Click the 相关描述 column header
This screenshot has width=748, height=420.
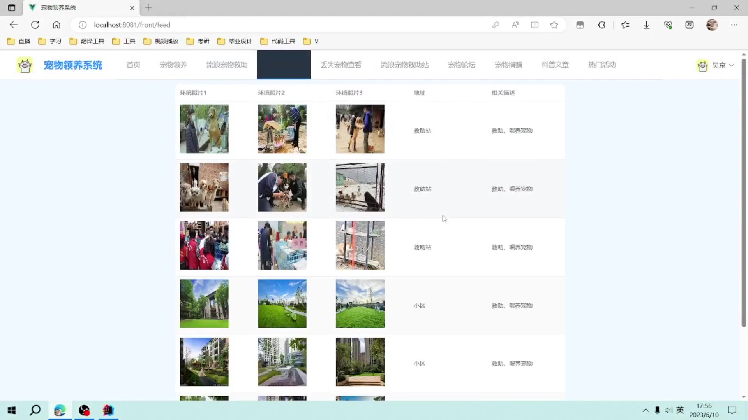pyautogui.click(x=503, y=93)
